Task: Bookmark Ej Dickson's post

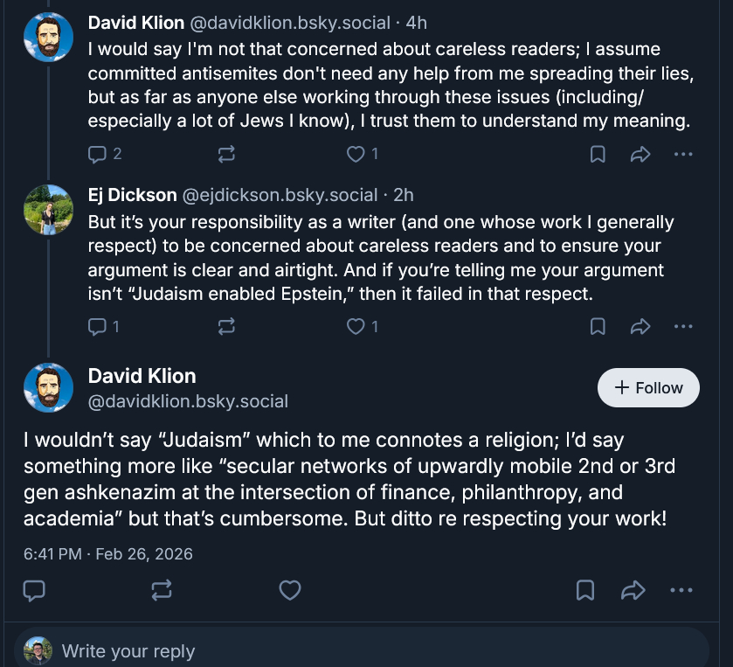Action: pyautogui.click(x=598, y=327)
